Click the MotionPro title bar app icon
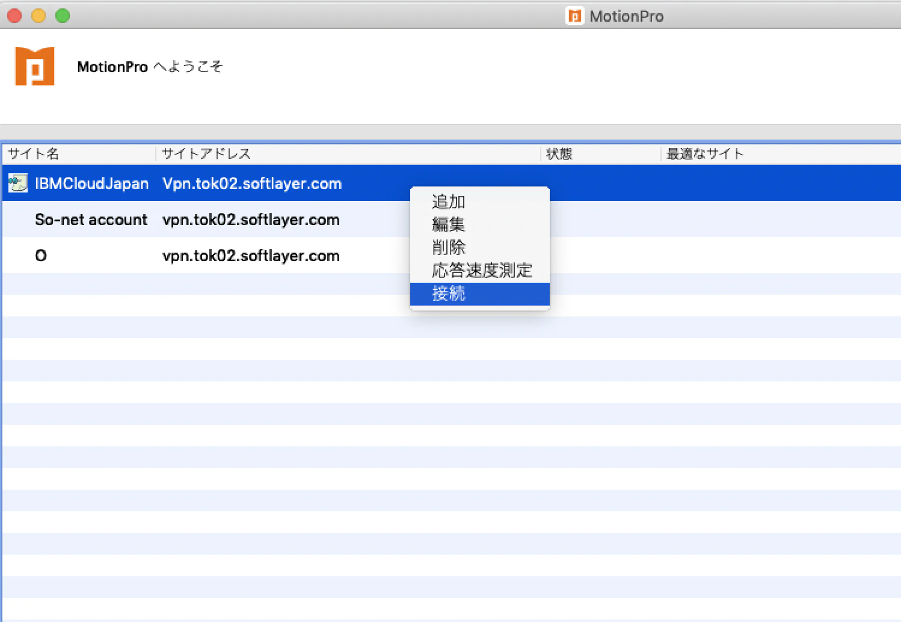 point(575,16)
